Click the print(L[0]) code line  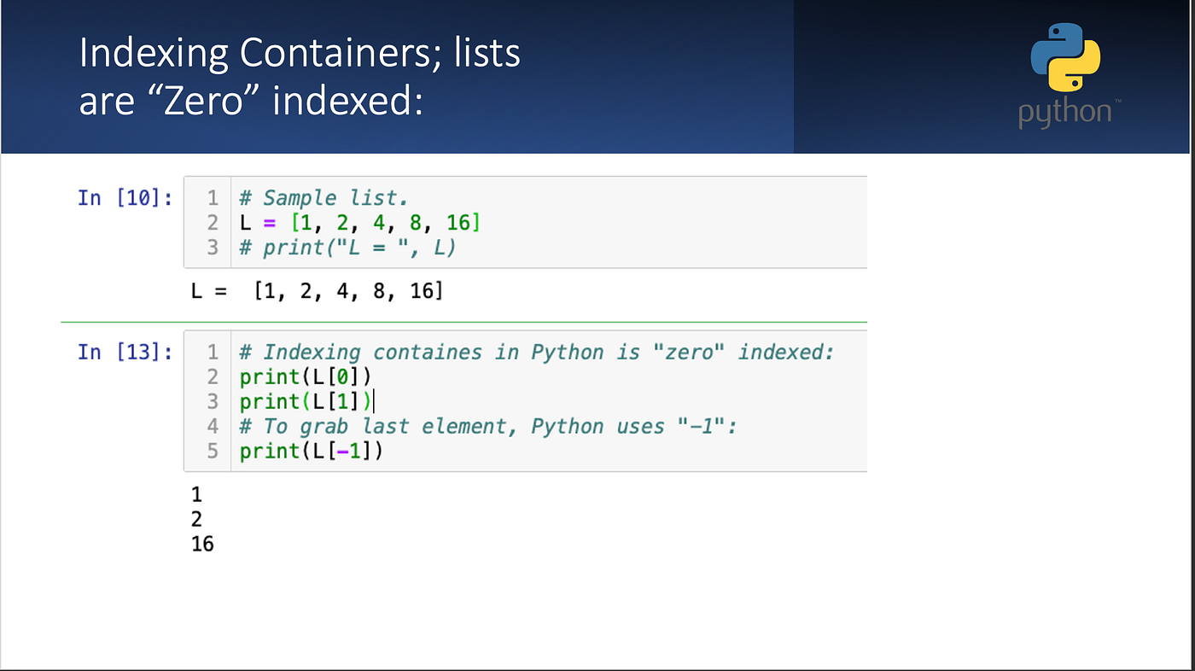click(x=306, y=376)
